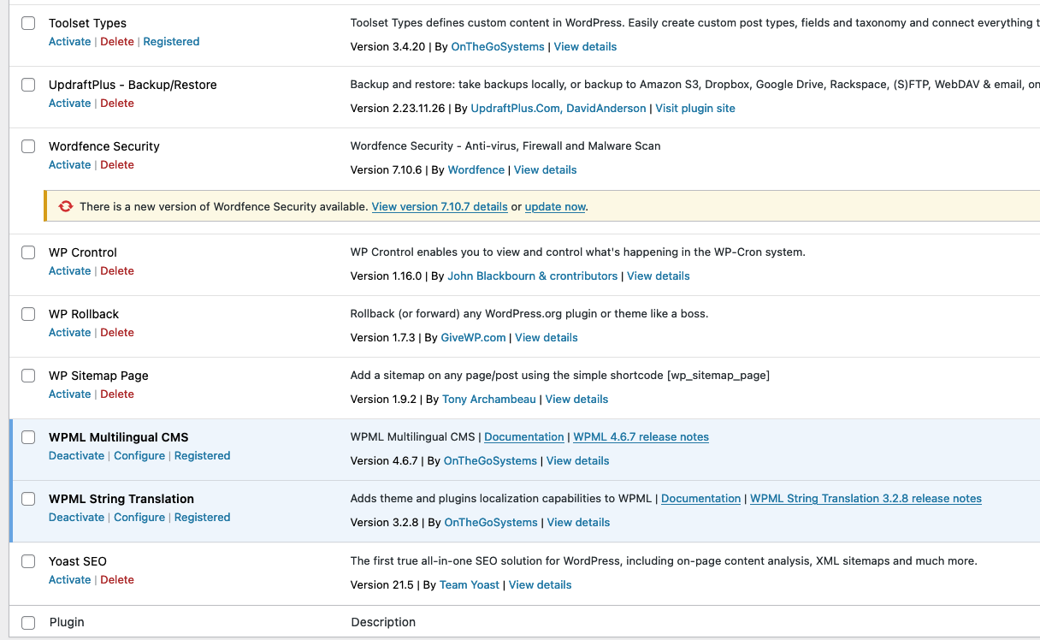Select the UpdraftPlus - Backup/Restore checkbox
Viewport: 1040px width, 640px height.
pyautogui.click(x=28, y=85)
